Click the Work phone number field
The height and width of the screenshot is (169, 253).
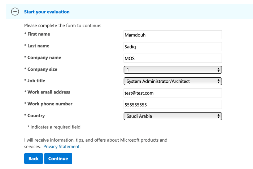pyautogui.click(x=173, y=105)
